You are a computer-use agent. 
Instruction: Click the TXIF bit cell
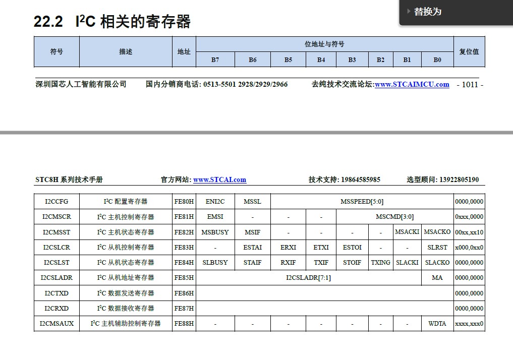[x=321, y=262]
